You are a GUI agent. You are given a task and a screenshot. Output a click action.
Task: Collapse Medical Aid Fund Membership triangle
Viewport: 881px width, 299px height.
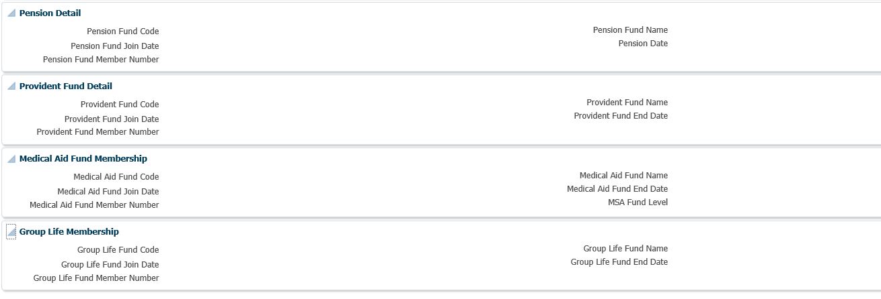tap(11, 159)
